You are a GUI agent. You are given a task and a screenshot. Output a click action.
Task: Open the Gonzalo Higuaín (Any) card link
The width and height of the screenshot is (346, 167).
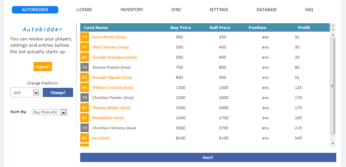[112, 77]
